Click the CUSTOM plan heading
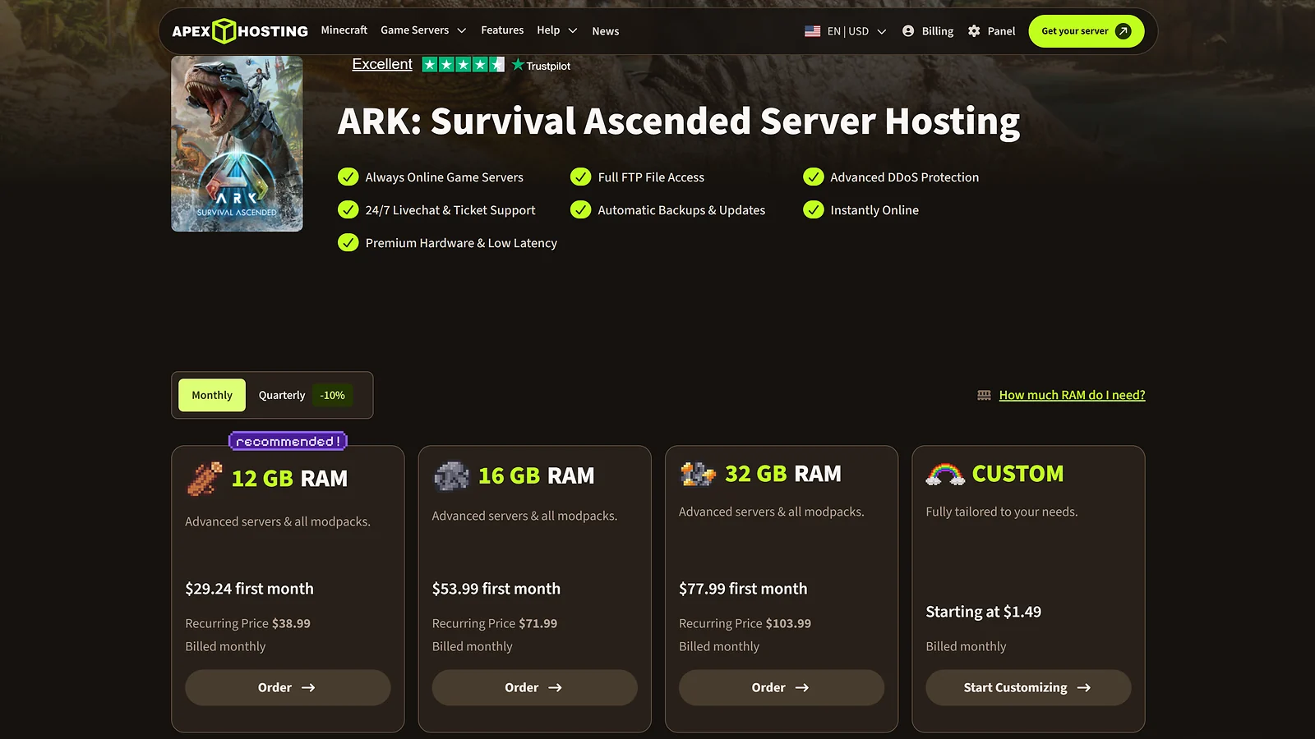Viewport: 1315px width, 739px height. [1017, 474]
